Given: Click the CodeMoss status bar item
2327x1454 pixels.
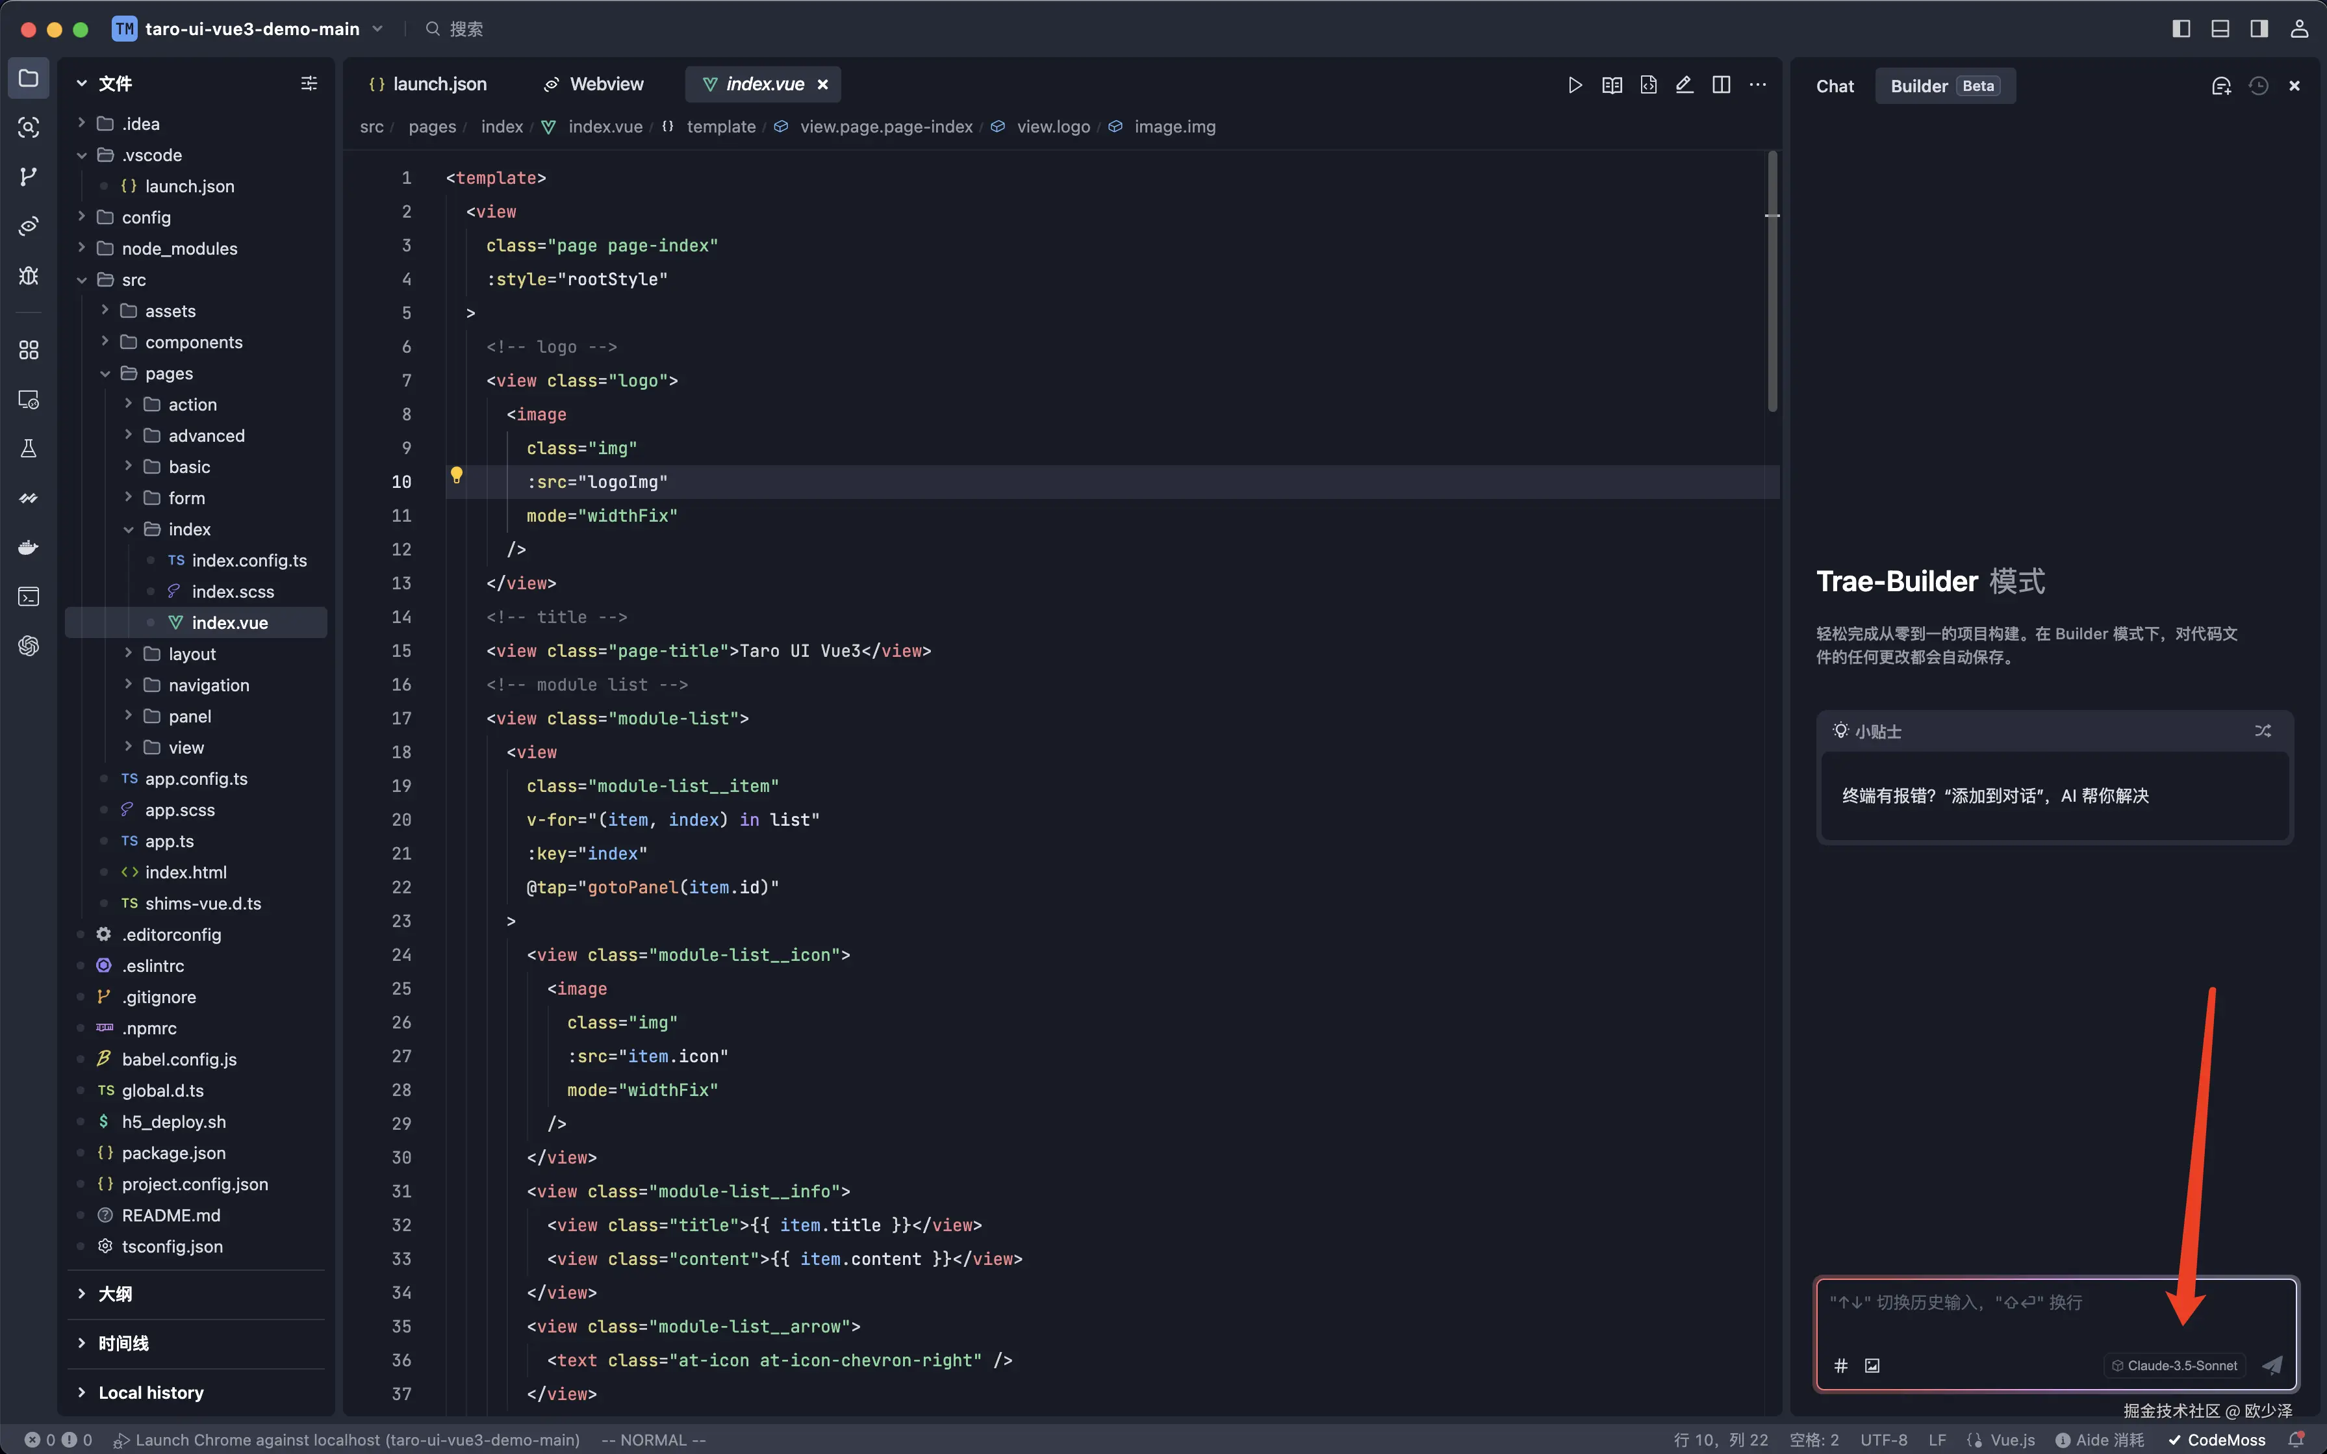Looking at the screenshot, I should click(2217, 1440).
